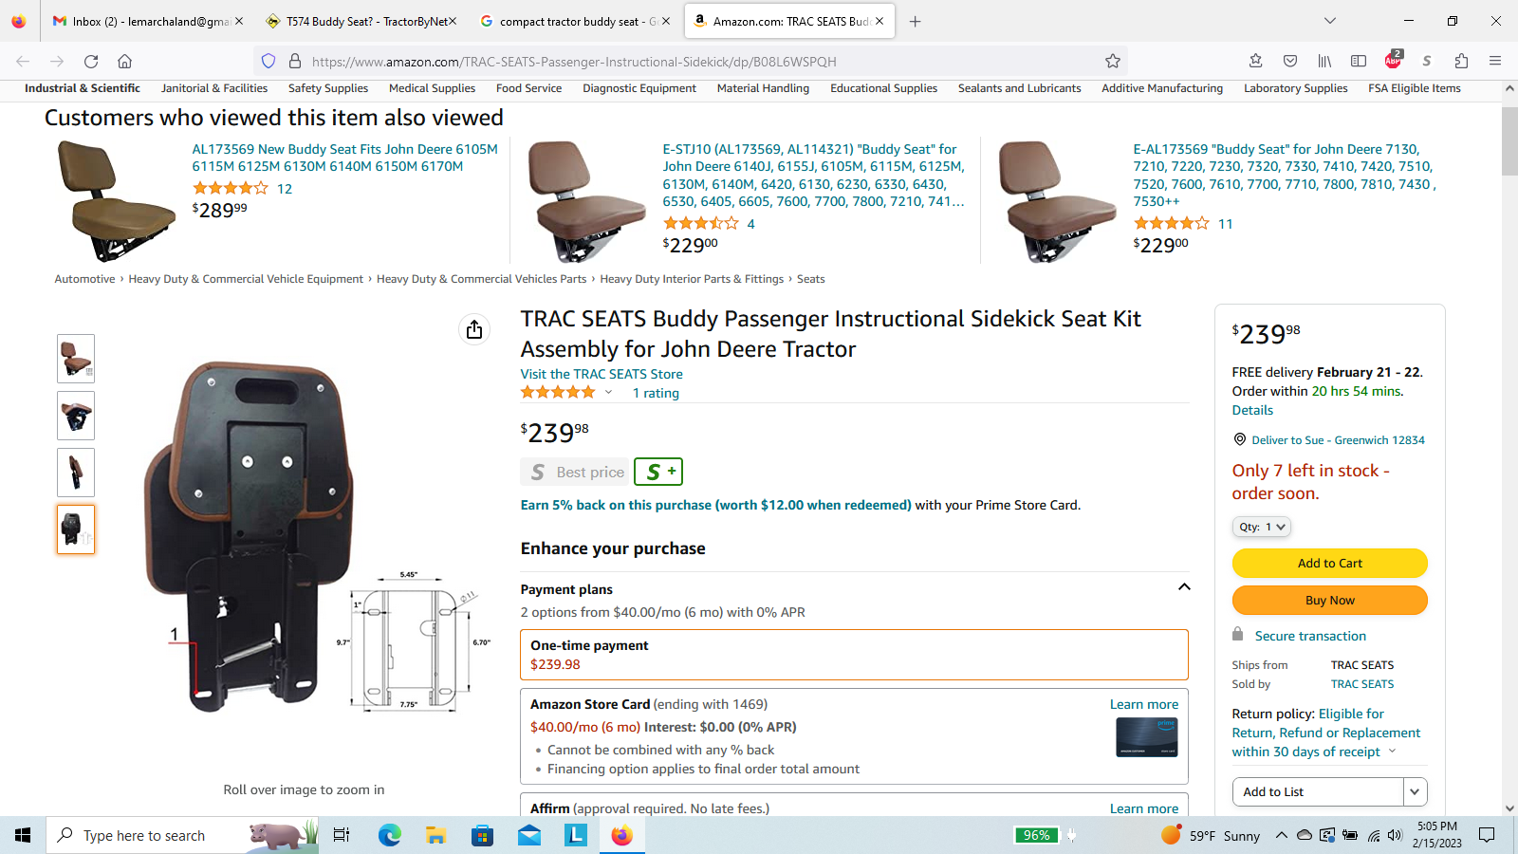Click the green S+ best price icon
This screenshot has height=854, width=1518.
[658, 472]
